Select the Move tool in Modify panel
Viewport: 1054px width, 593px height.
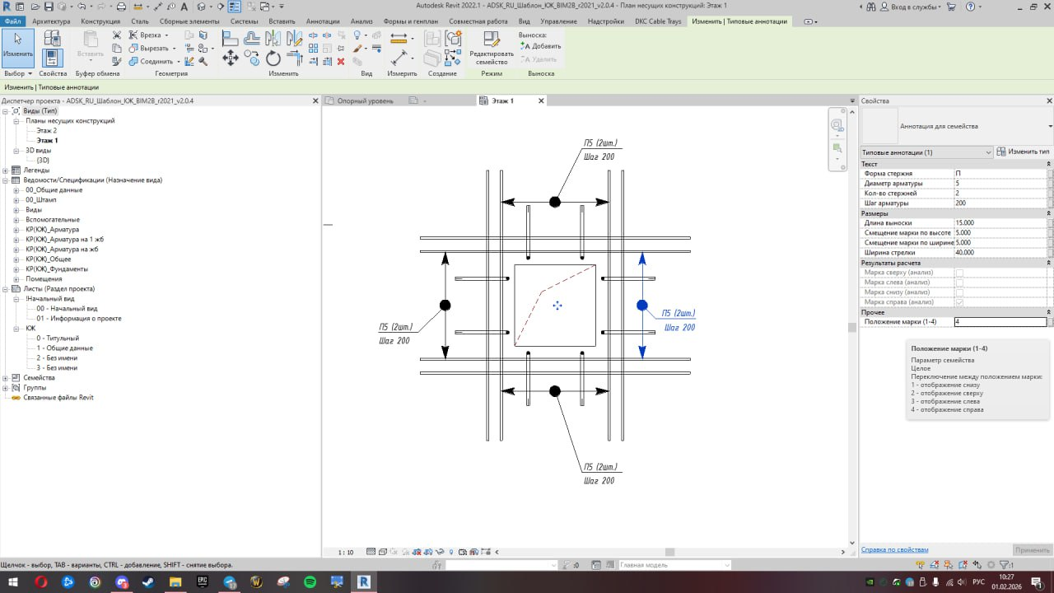point(231,58)
